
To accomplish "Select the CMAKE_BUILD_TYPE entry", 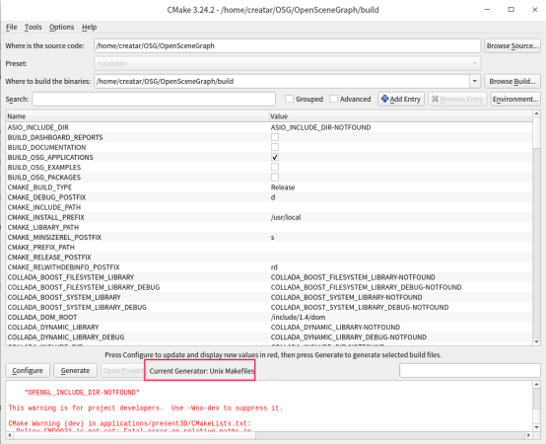I will 39,187.
